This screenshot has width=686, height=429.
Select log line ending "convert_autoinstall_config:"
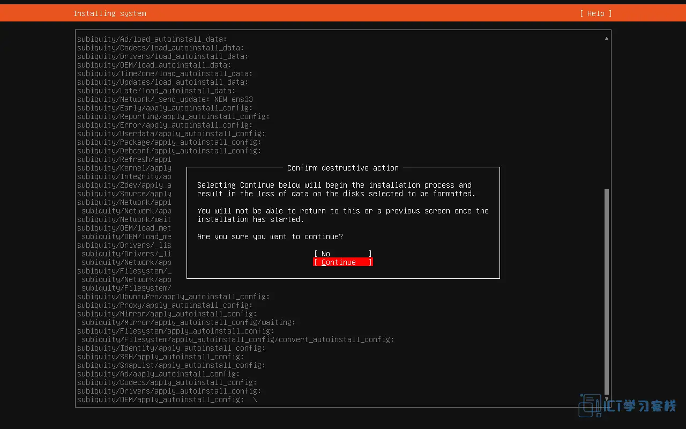(238, 339)
